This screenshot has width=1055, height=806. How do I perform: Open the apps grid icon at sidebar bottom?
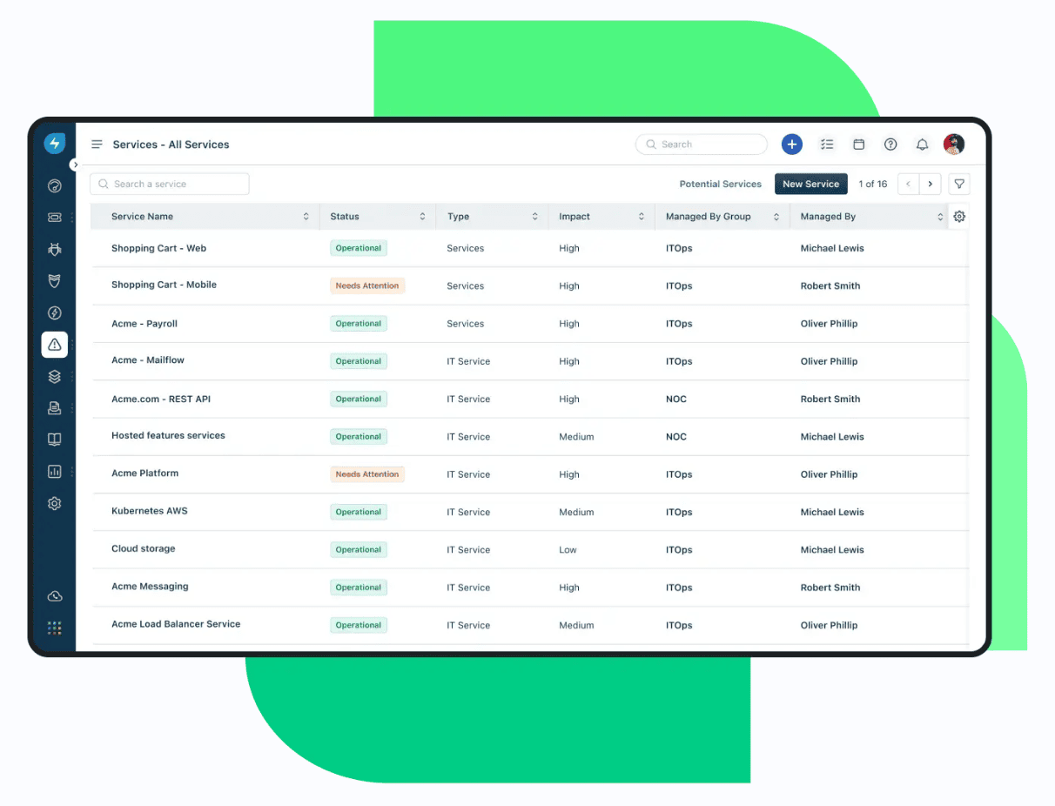click(x=55, y=628)
